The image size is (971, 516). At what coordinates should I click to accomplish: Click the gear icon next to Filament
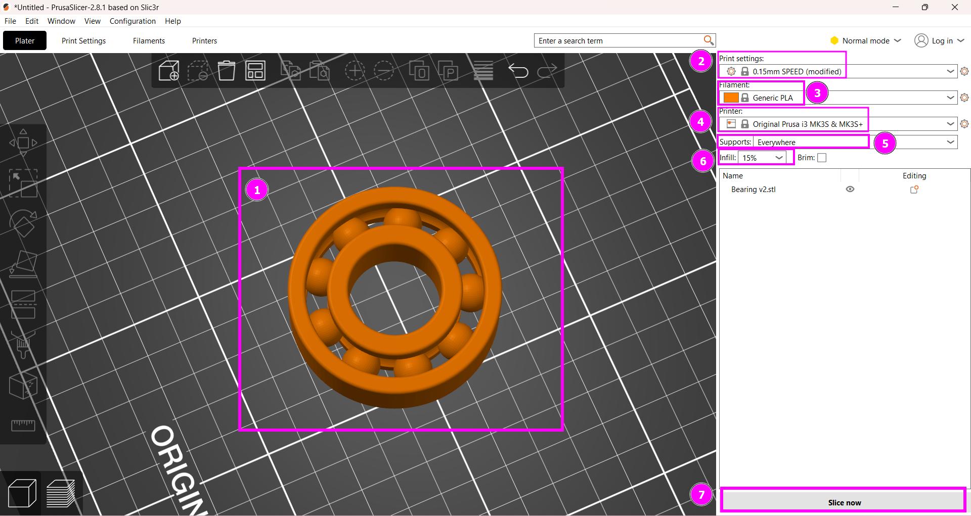[x=964, y=98]
